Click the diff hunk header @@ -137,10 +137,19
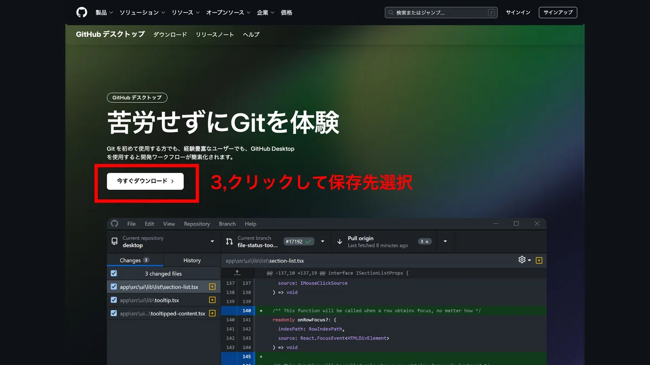 (x=337, y=273)
